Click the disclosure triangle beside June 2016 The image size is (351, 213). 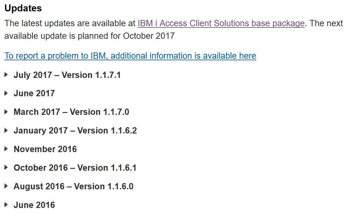tap(5, 205)
